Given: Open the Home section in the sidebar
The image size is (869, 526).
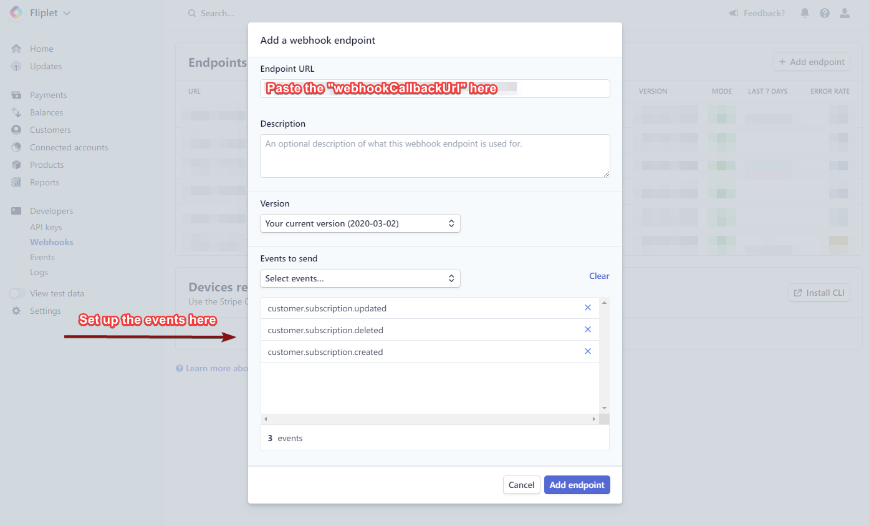Looking at the screenshot, I should (41, 48).
